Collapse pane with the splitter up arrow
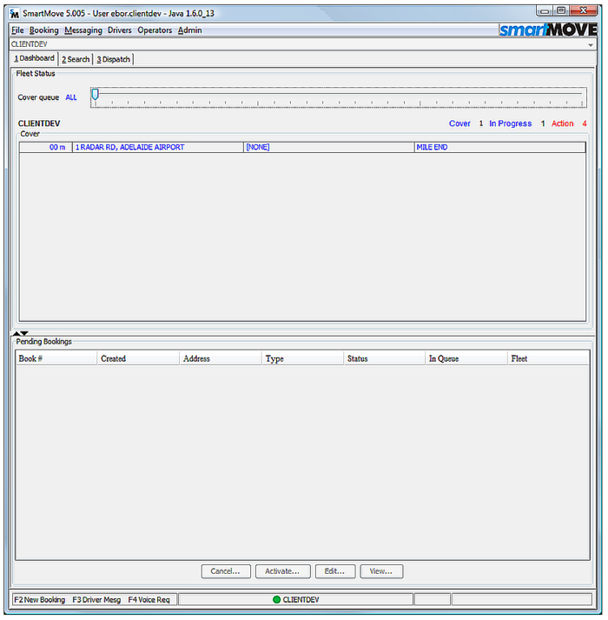Viewport: 608px width, 620px height. pyautogui.click(x=16, y=333)
